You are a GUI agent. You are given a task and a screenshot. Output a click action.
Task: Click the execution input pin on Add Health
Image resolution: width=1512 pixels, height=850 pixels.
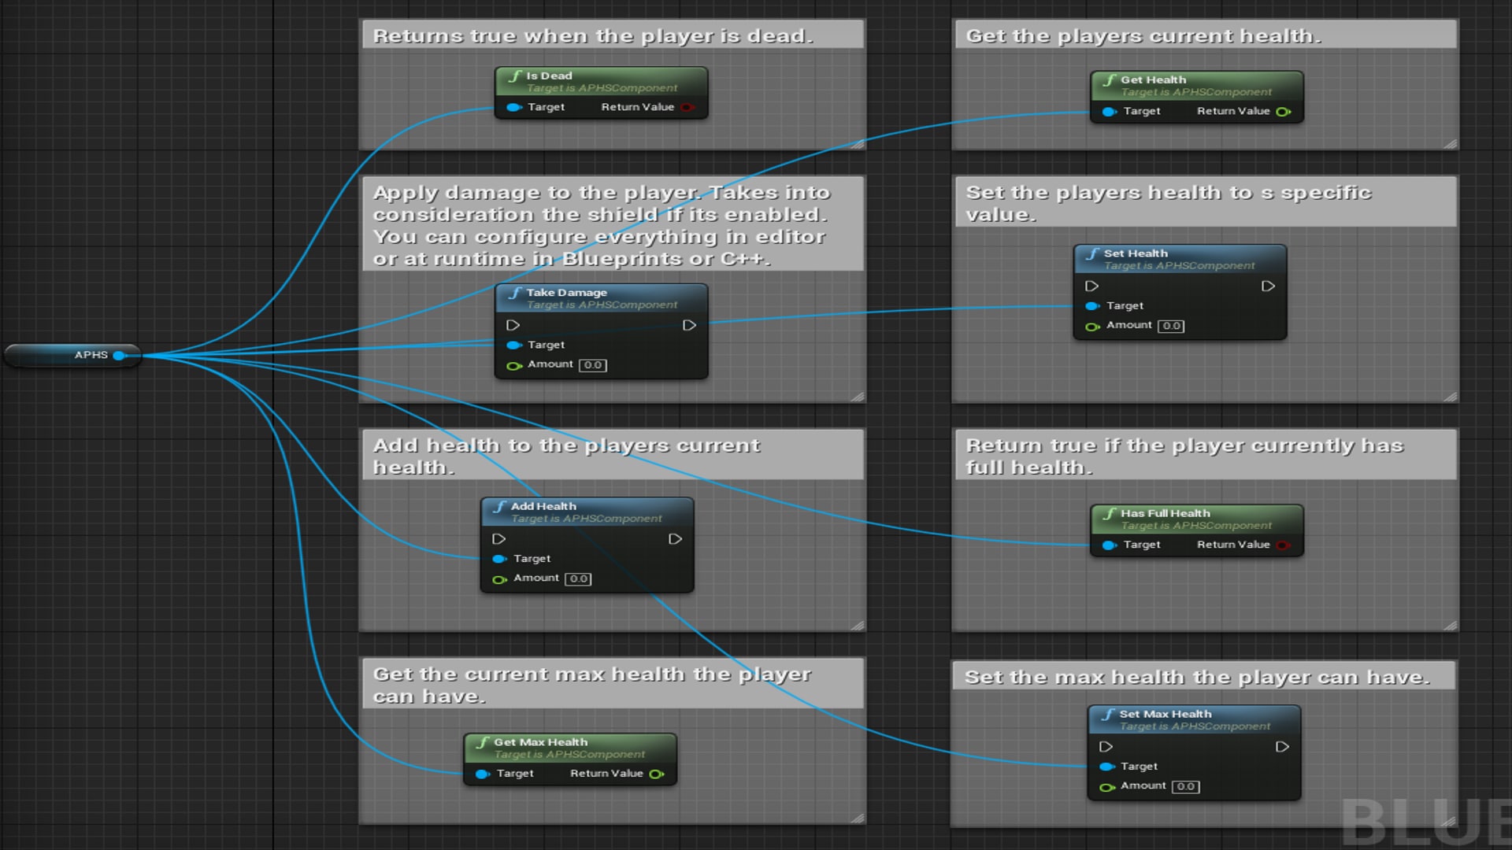pyautogui.click(x=498, y=538)
